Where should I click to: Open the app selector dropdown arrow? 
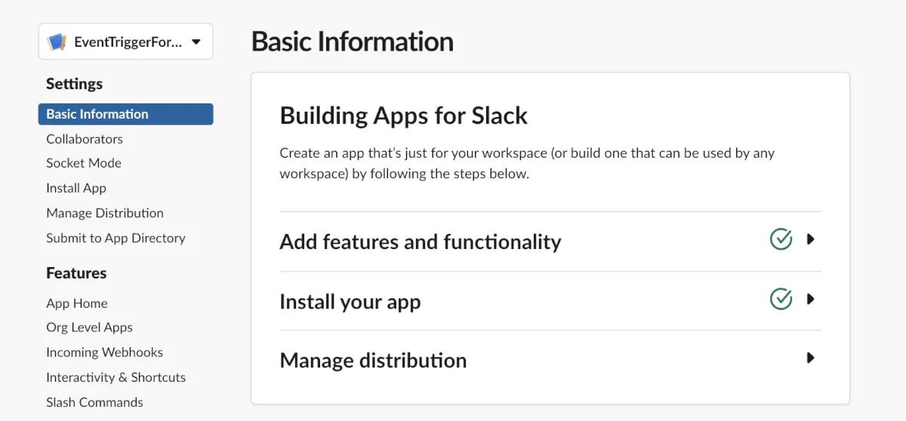pyautogui.click(x=196, y=42)
